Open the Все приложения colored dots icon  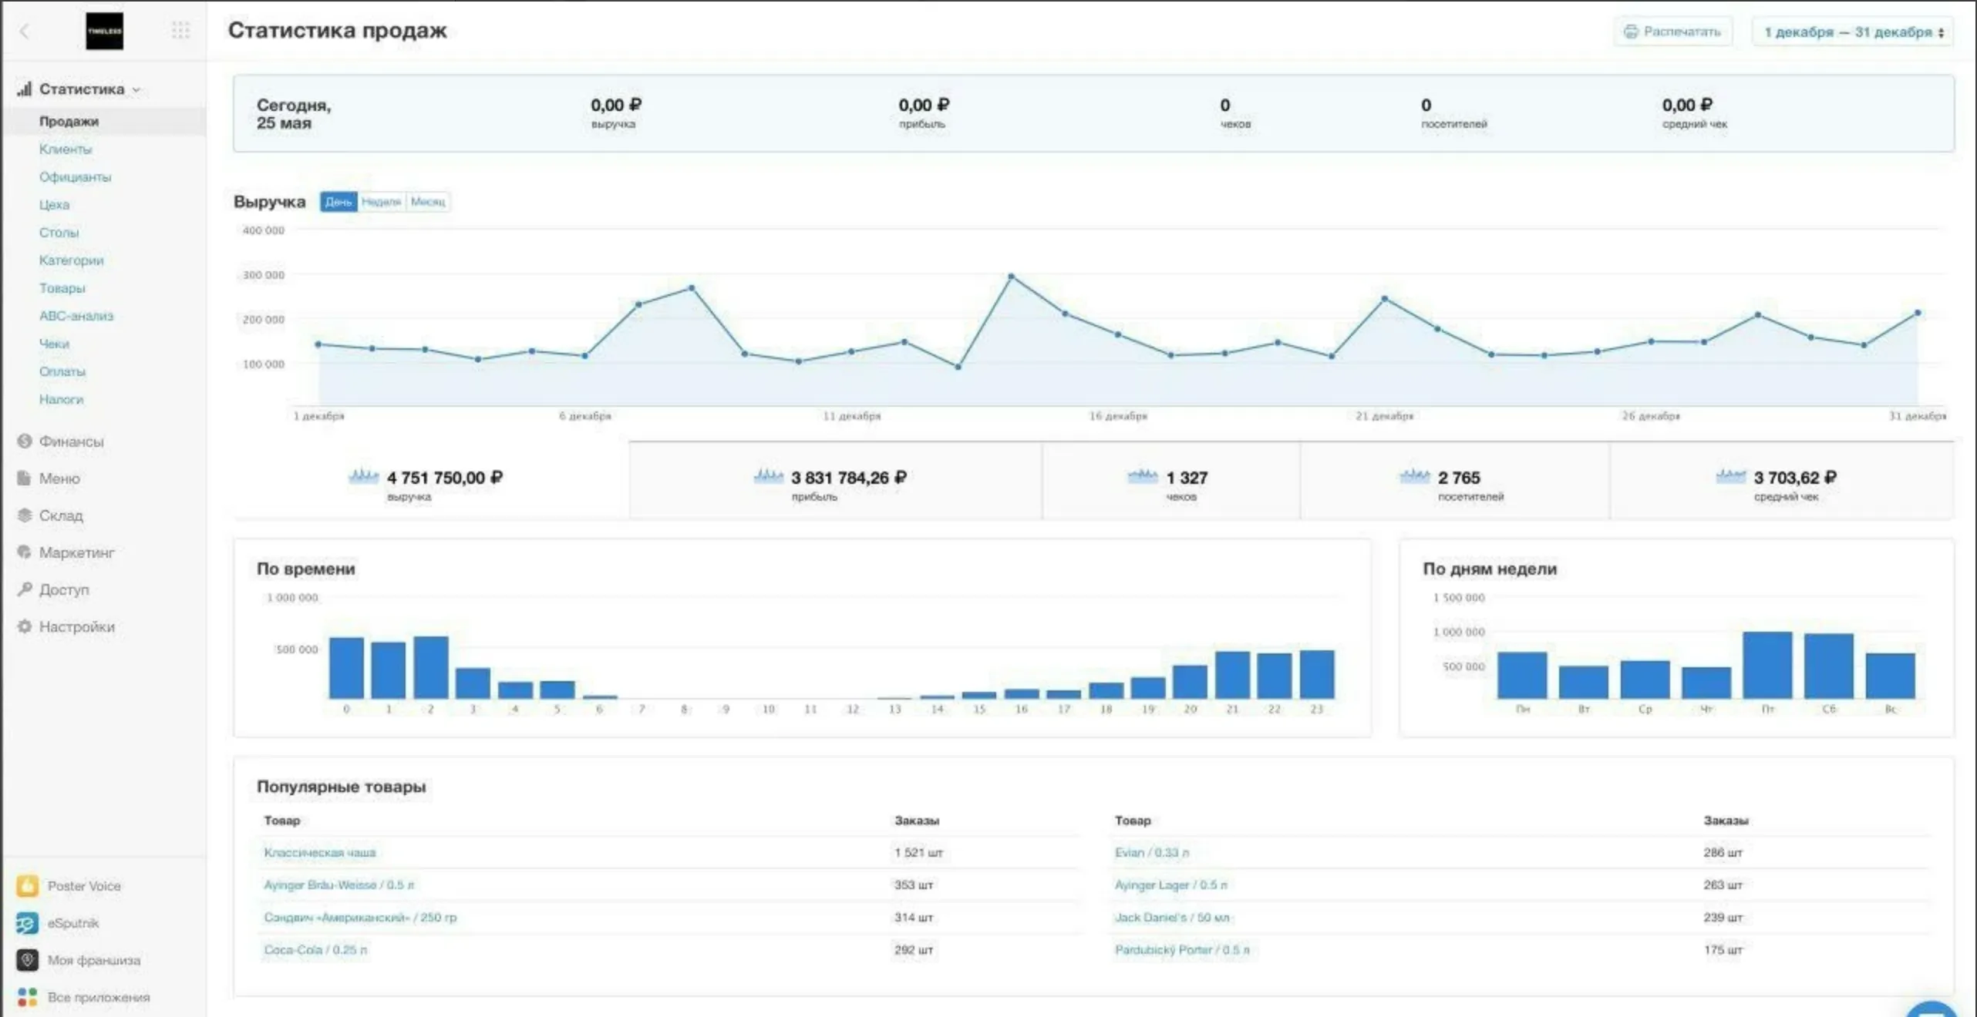(x=27, y=996)
